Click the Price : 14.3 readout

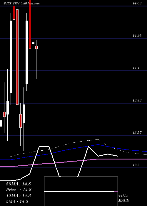click(18, 190)
